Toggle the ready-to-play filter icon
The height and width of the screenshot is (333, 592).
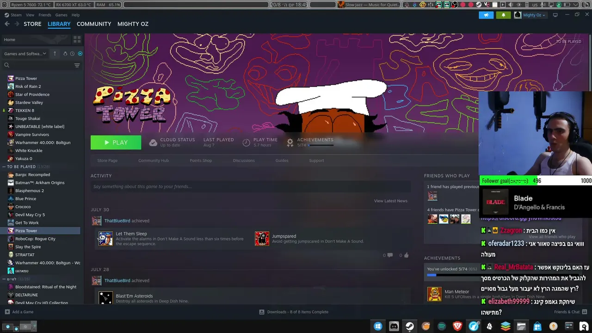click(x=80, y=54)
